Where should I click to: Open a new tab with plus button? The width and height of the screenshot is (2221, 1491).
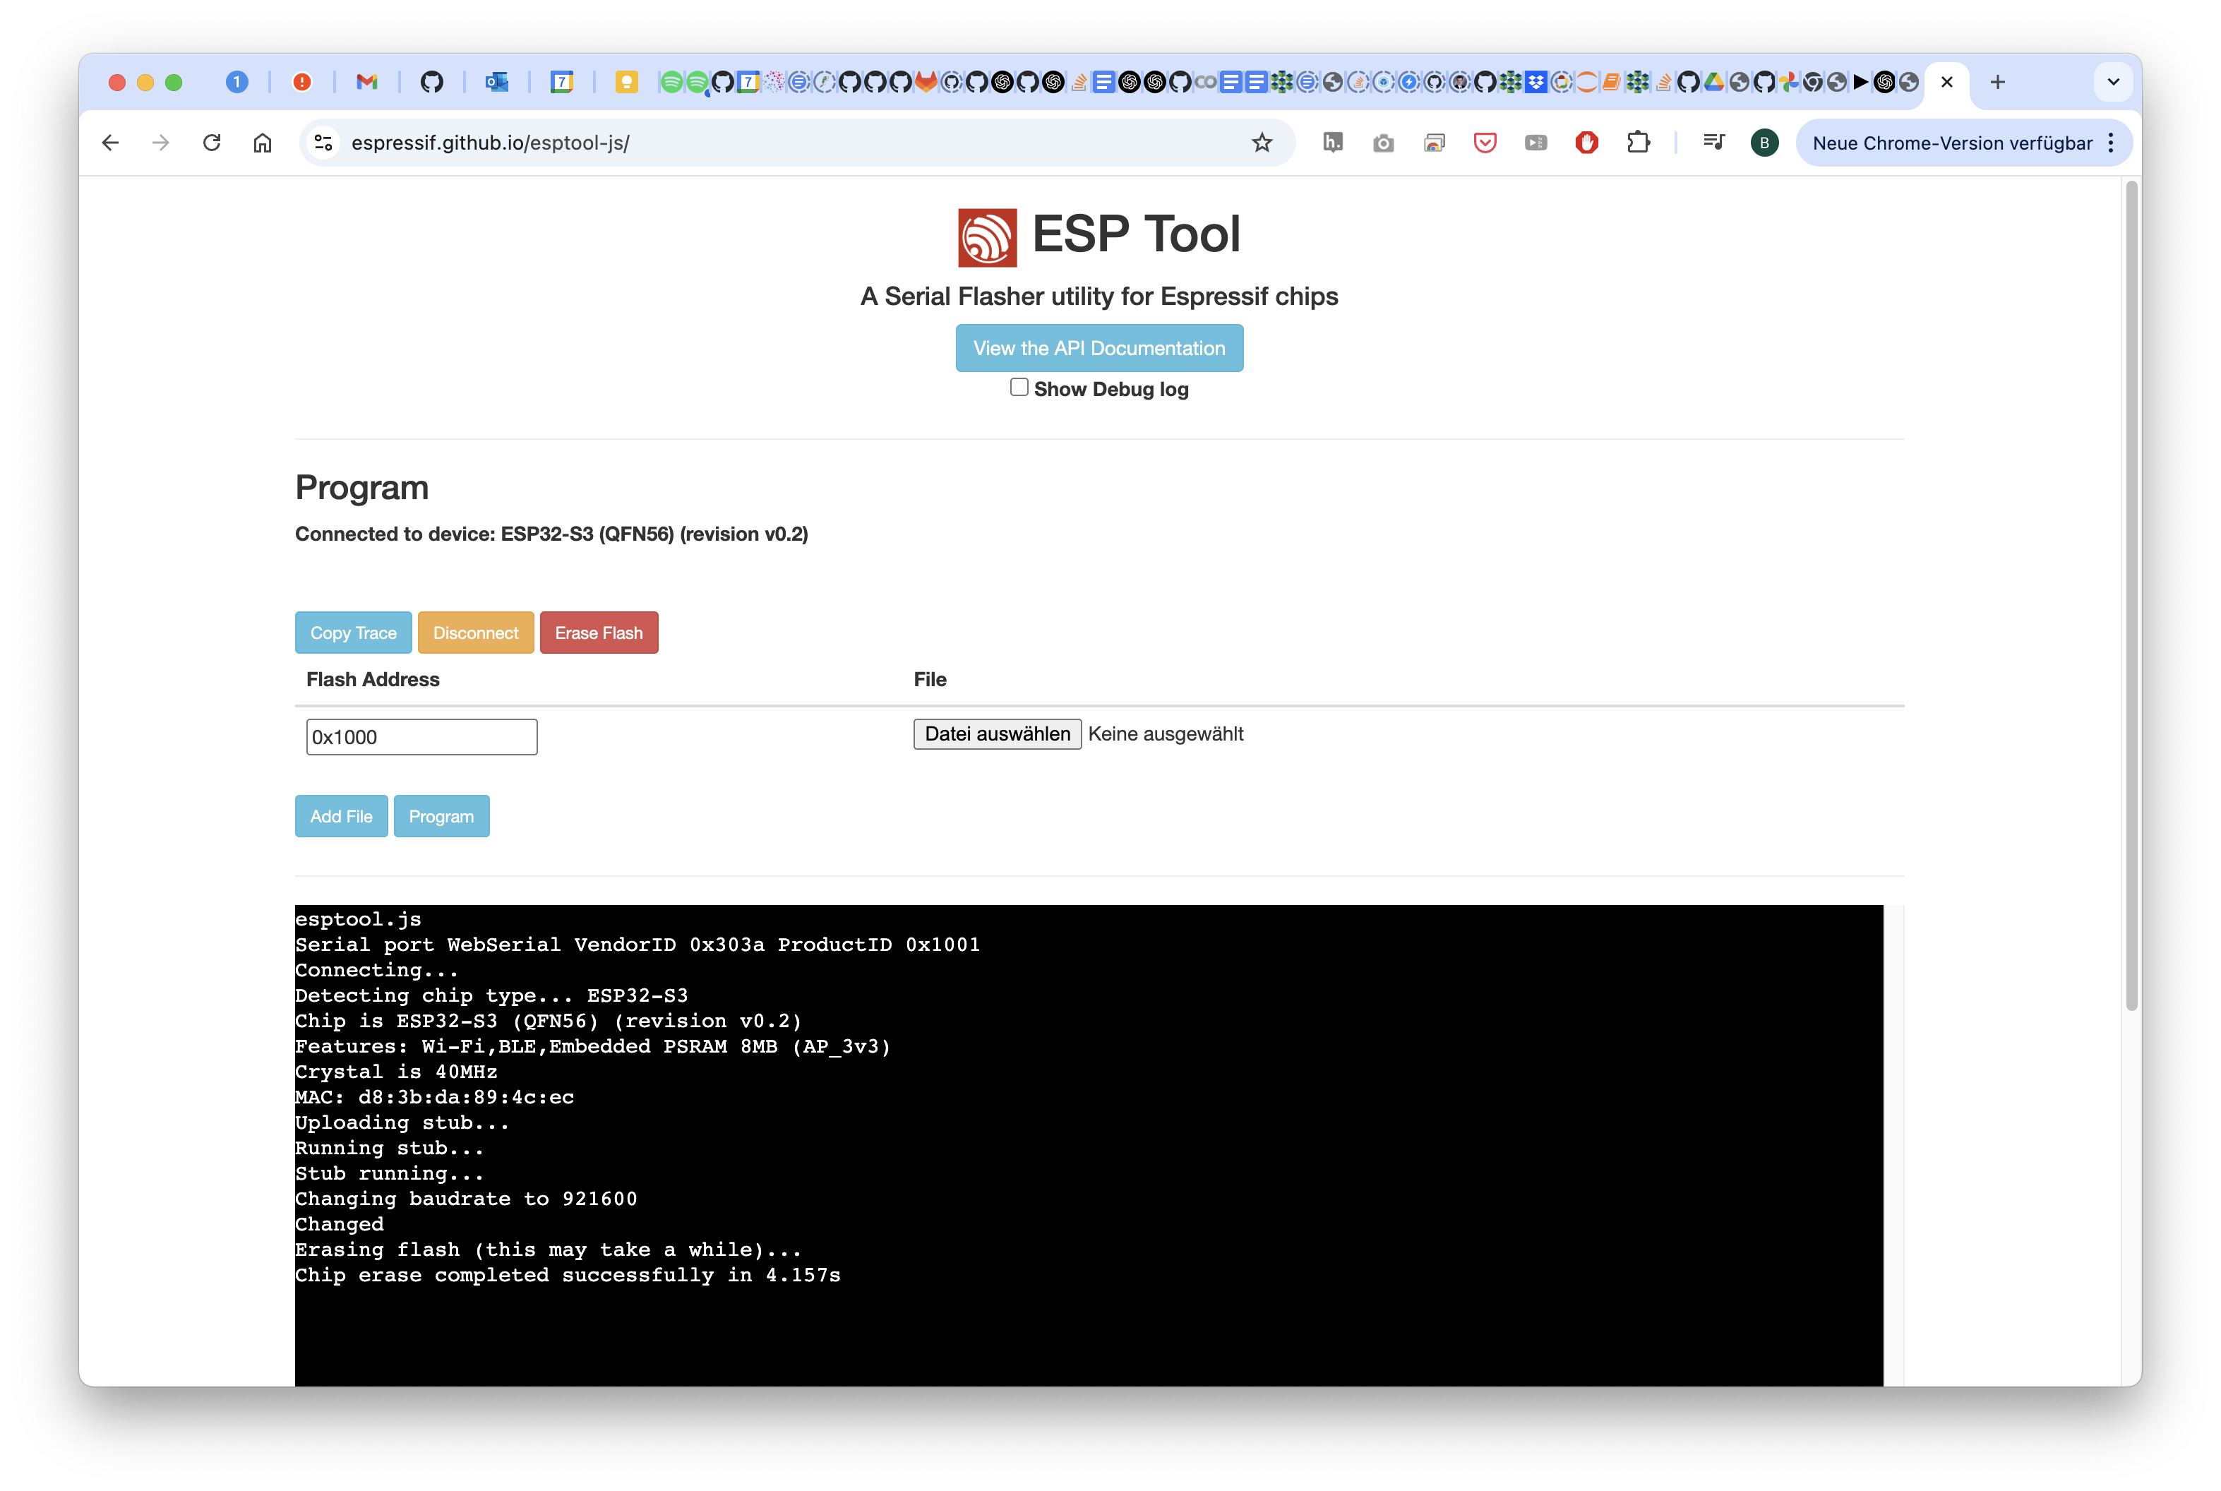point(1998,82)
